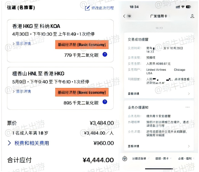
Task: Click the 票价 amount ¥3,484.00
Action: 102,123
